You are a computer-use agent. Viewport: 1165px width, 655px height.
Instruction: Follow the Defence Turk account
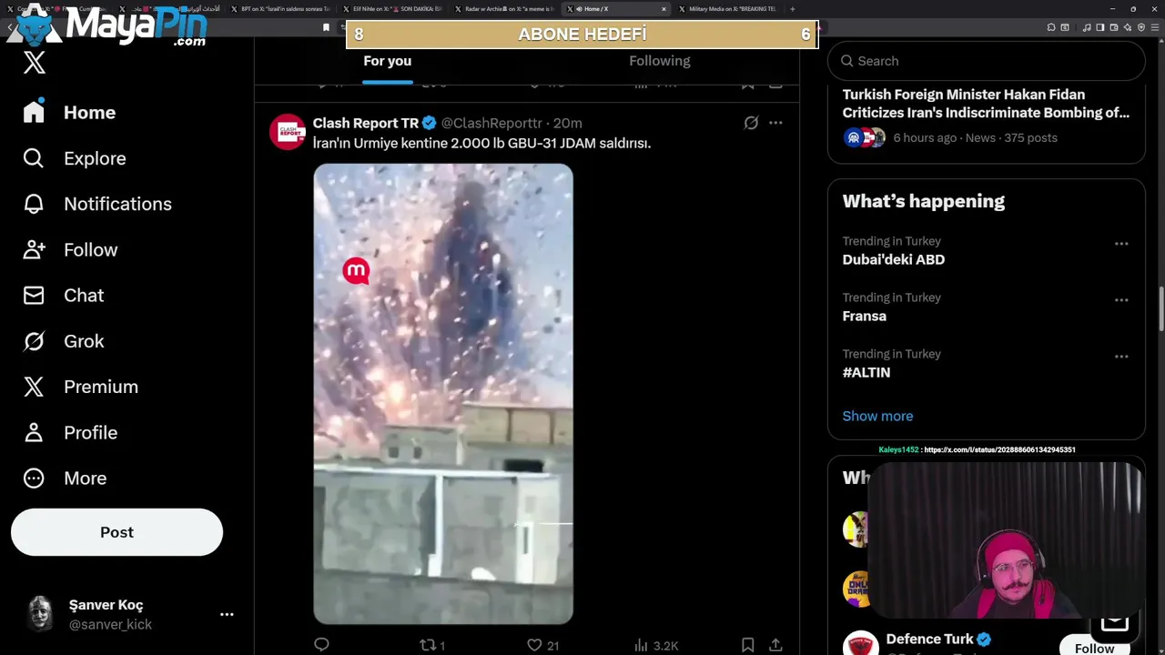pyautogui.click(x=1094, y=648)
